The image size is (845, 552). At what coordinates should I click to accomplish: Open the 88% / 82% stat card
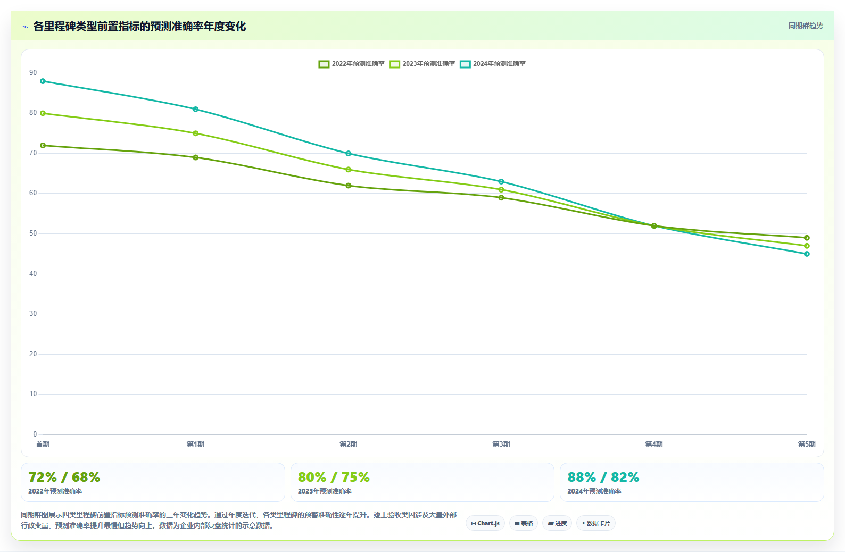692,482
